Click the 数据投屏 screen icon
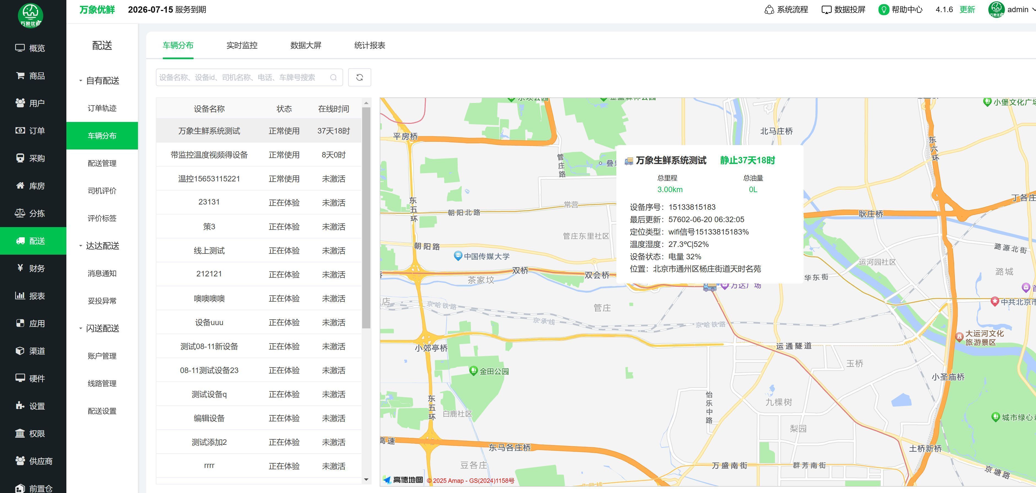Viewport: 1036px width, 493px height. click(826, 10)
